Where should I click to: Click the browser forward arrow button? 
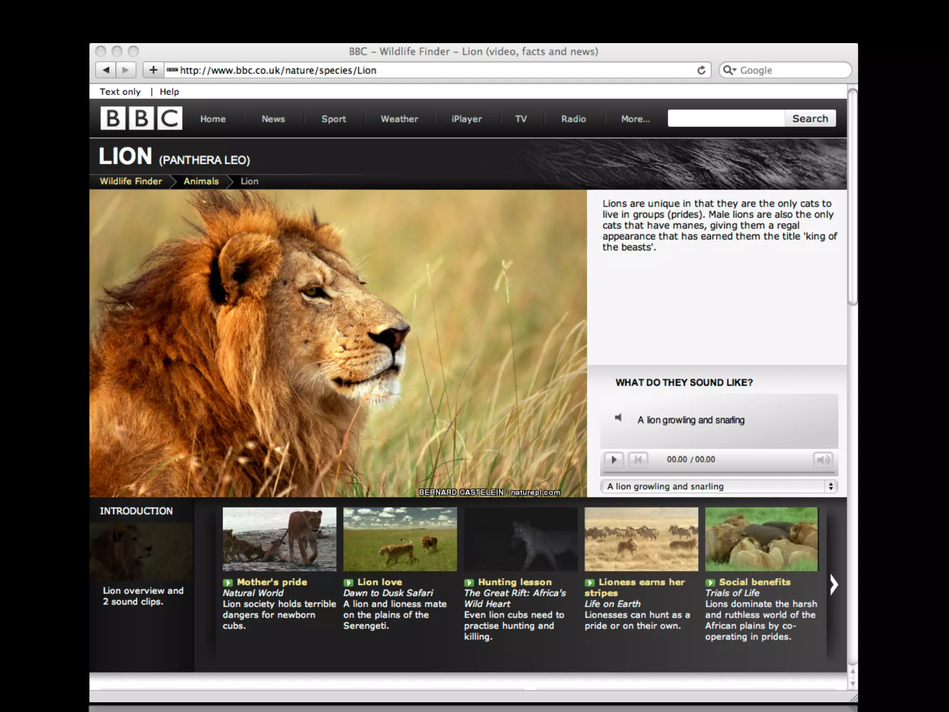point(126,70)
